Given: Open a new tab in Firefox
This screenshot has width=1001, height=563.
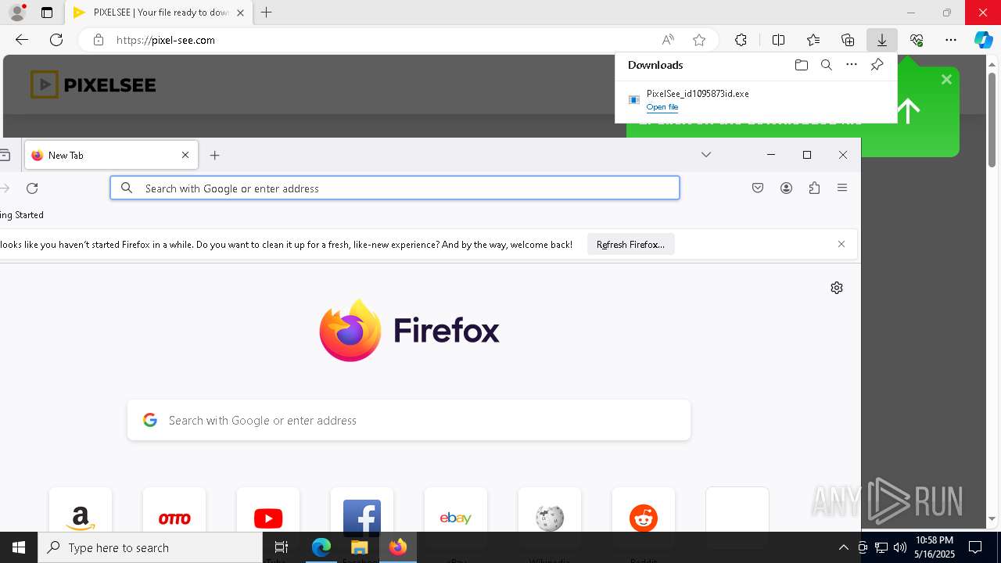Looking at the screenshot, I should point(215,155).
